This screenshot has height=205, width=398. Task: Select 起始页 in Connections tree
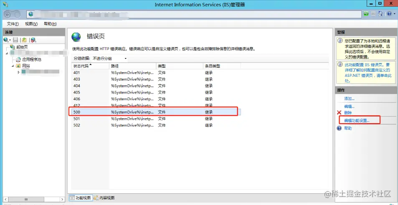[x=22, y=47]
